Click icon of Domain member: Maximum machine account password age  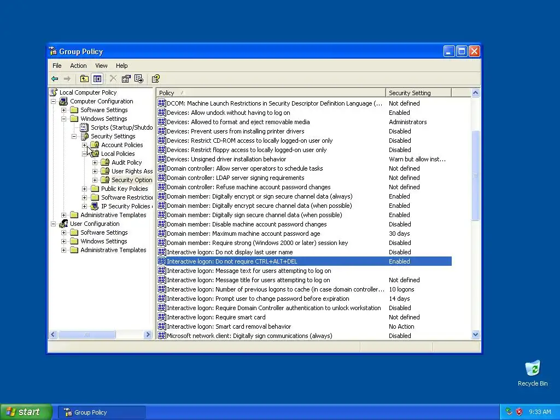[162, 233]
